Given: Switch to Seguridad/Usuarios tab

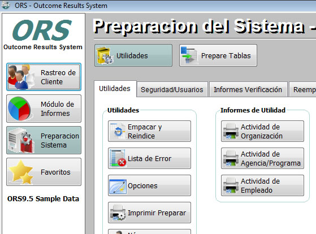Looking at the screenshot, I should click(172, 89).
